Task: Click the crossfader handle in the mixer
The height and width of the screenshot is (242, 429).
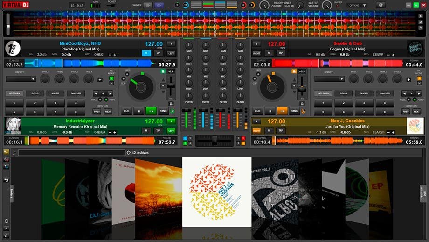Action: [214, 140]
